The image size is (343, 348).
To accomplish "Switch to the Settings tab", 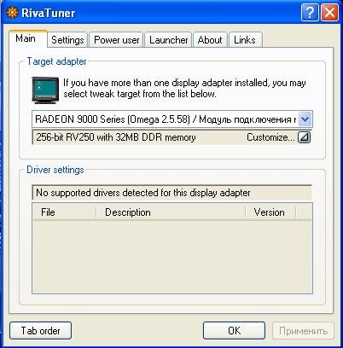I will pyautogui.click(x=67, y=40).
